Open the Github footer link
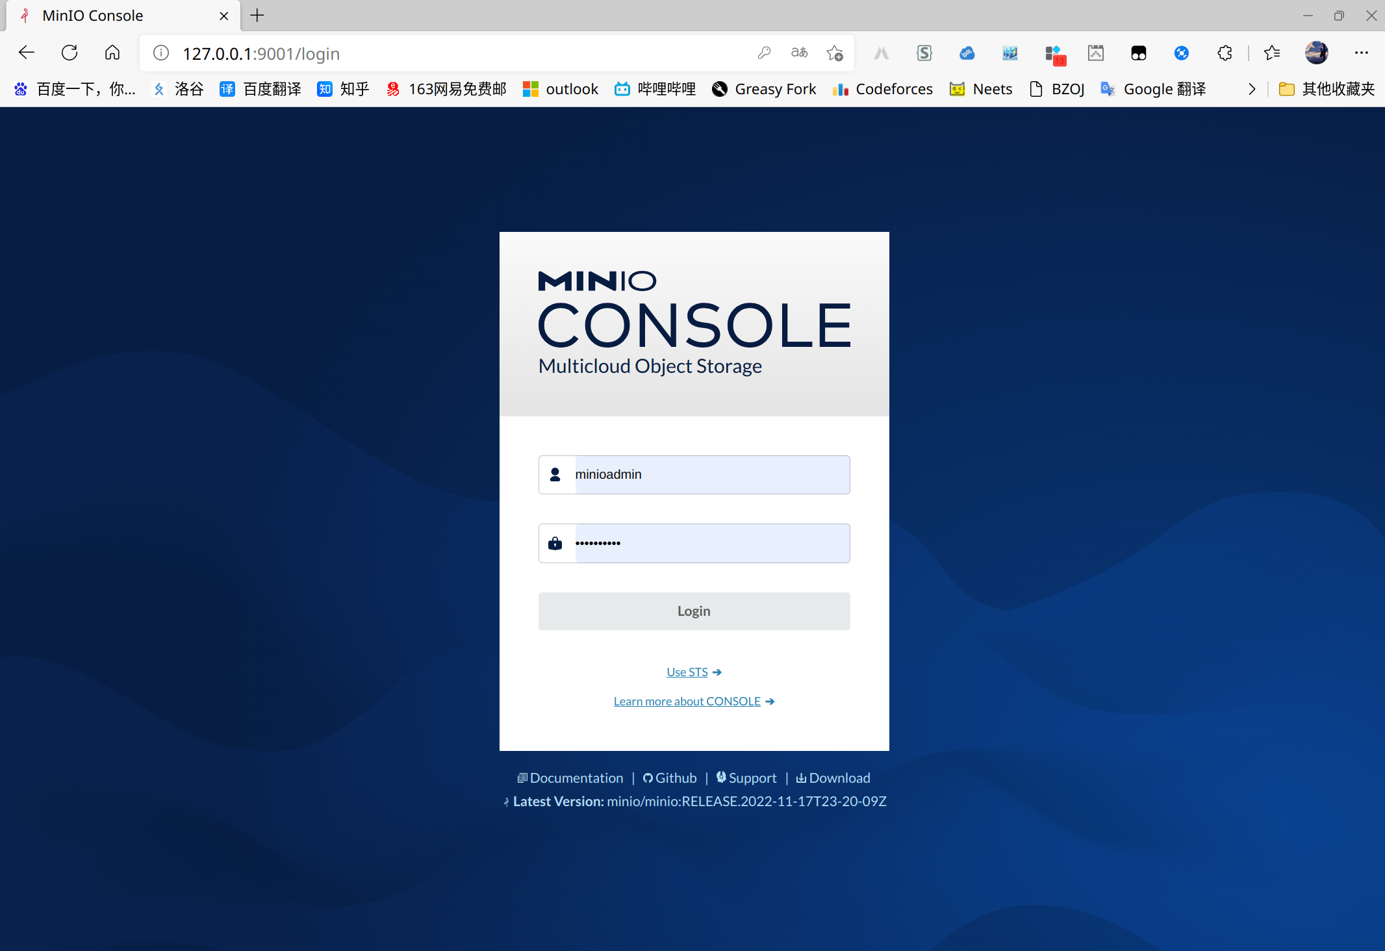1385x951 pixels. pos(670,778)
